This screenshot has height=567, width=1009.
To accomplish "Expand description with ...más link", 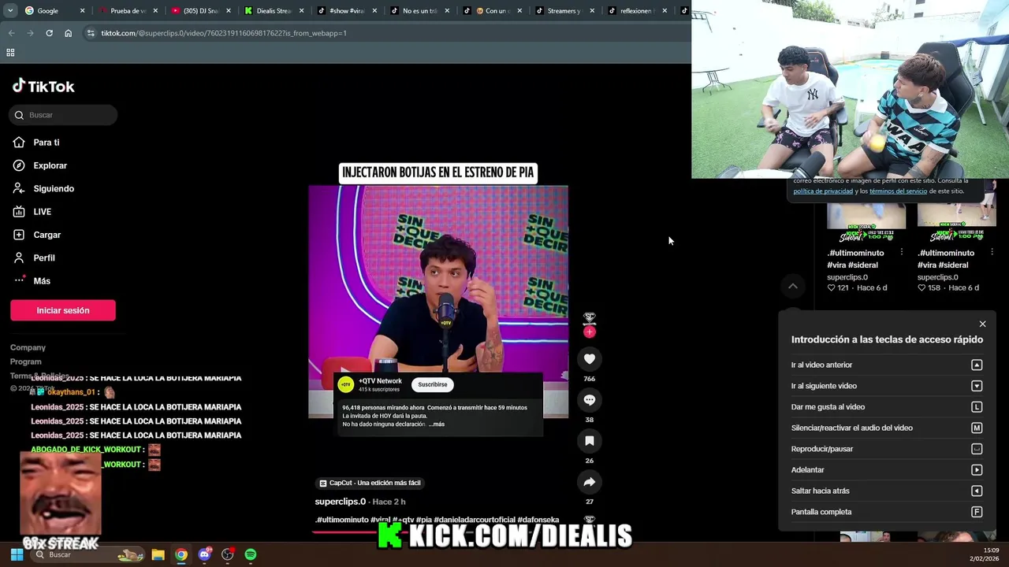I will click(x=437, y=424).
